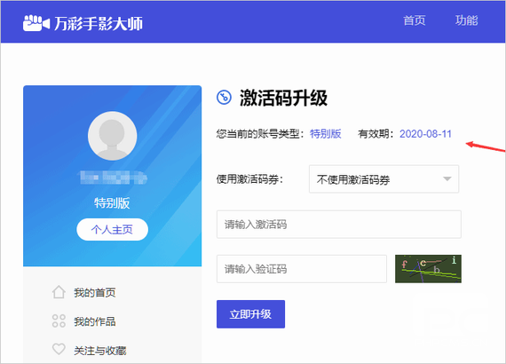The width and height of the screenshot is (506, 364).
Task: Click the 特别版 account type link
Action: (325, 133)
